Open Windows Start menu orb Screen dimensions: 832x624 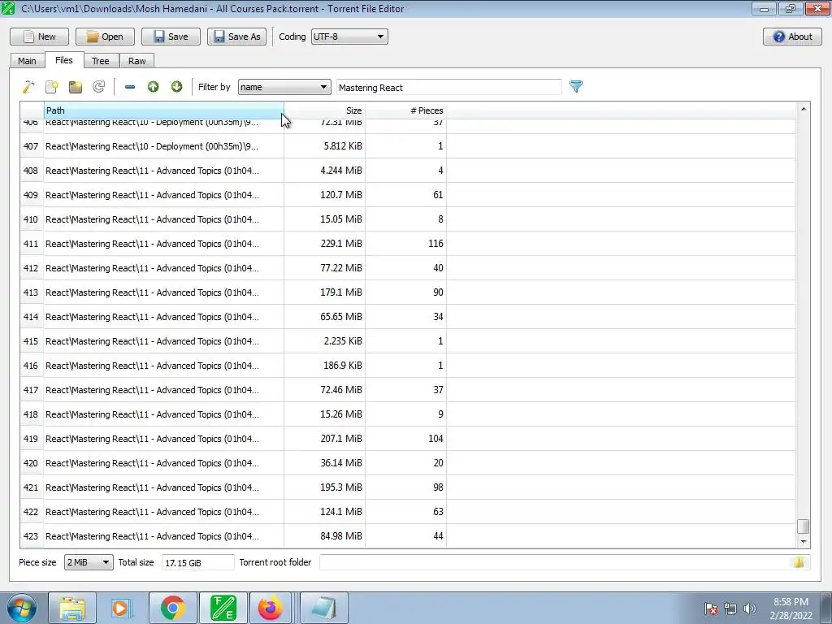tap(21, 608)
